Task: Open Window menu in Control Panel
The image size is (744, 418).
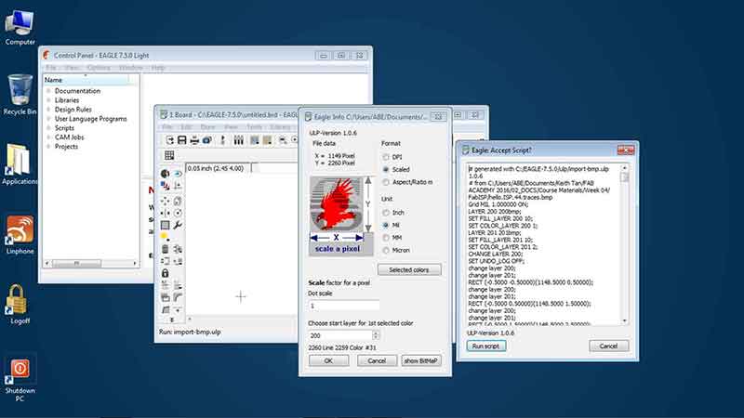Action: (130, 68)
